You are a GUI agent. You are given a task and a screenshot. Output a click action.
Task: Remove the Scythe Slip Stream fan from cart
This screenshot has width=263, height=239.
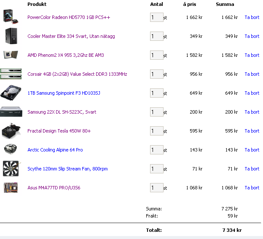tap(252, 169)
